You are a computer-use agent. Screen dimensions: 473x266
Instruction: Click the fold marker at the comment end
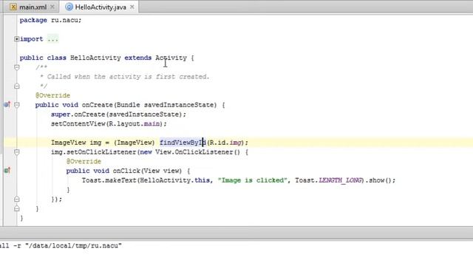coord(16,86)
